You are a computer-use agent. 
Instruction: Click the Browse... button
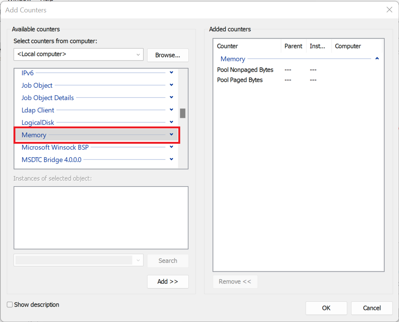(x=167, y=55)
